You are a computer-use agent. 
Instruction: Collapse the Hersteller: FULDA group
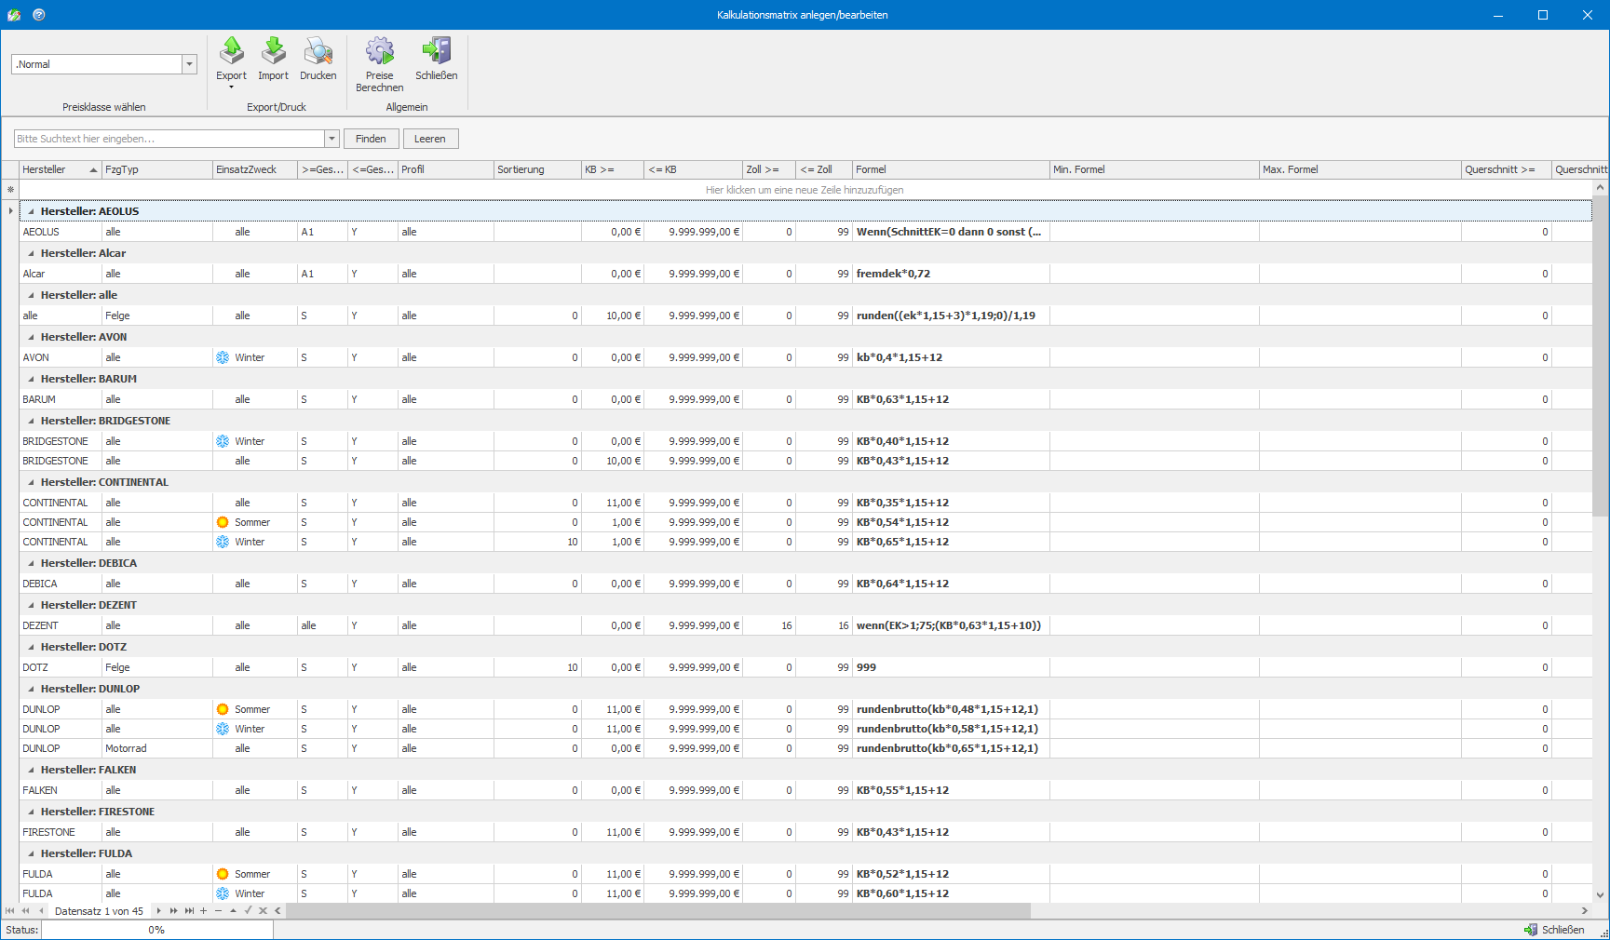pyautogui.click(x=31, y=853)
